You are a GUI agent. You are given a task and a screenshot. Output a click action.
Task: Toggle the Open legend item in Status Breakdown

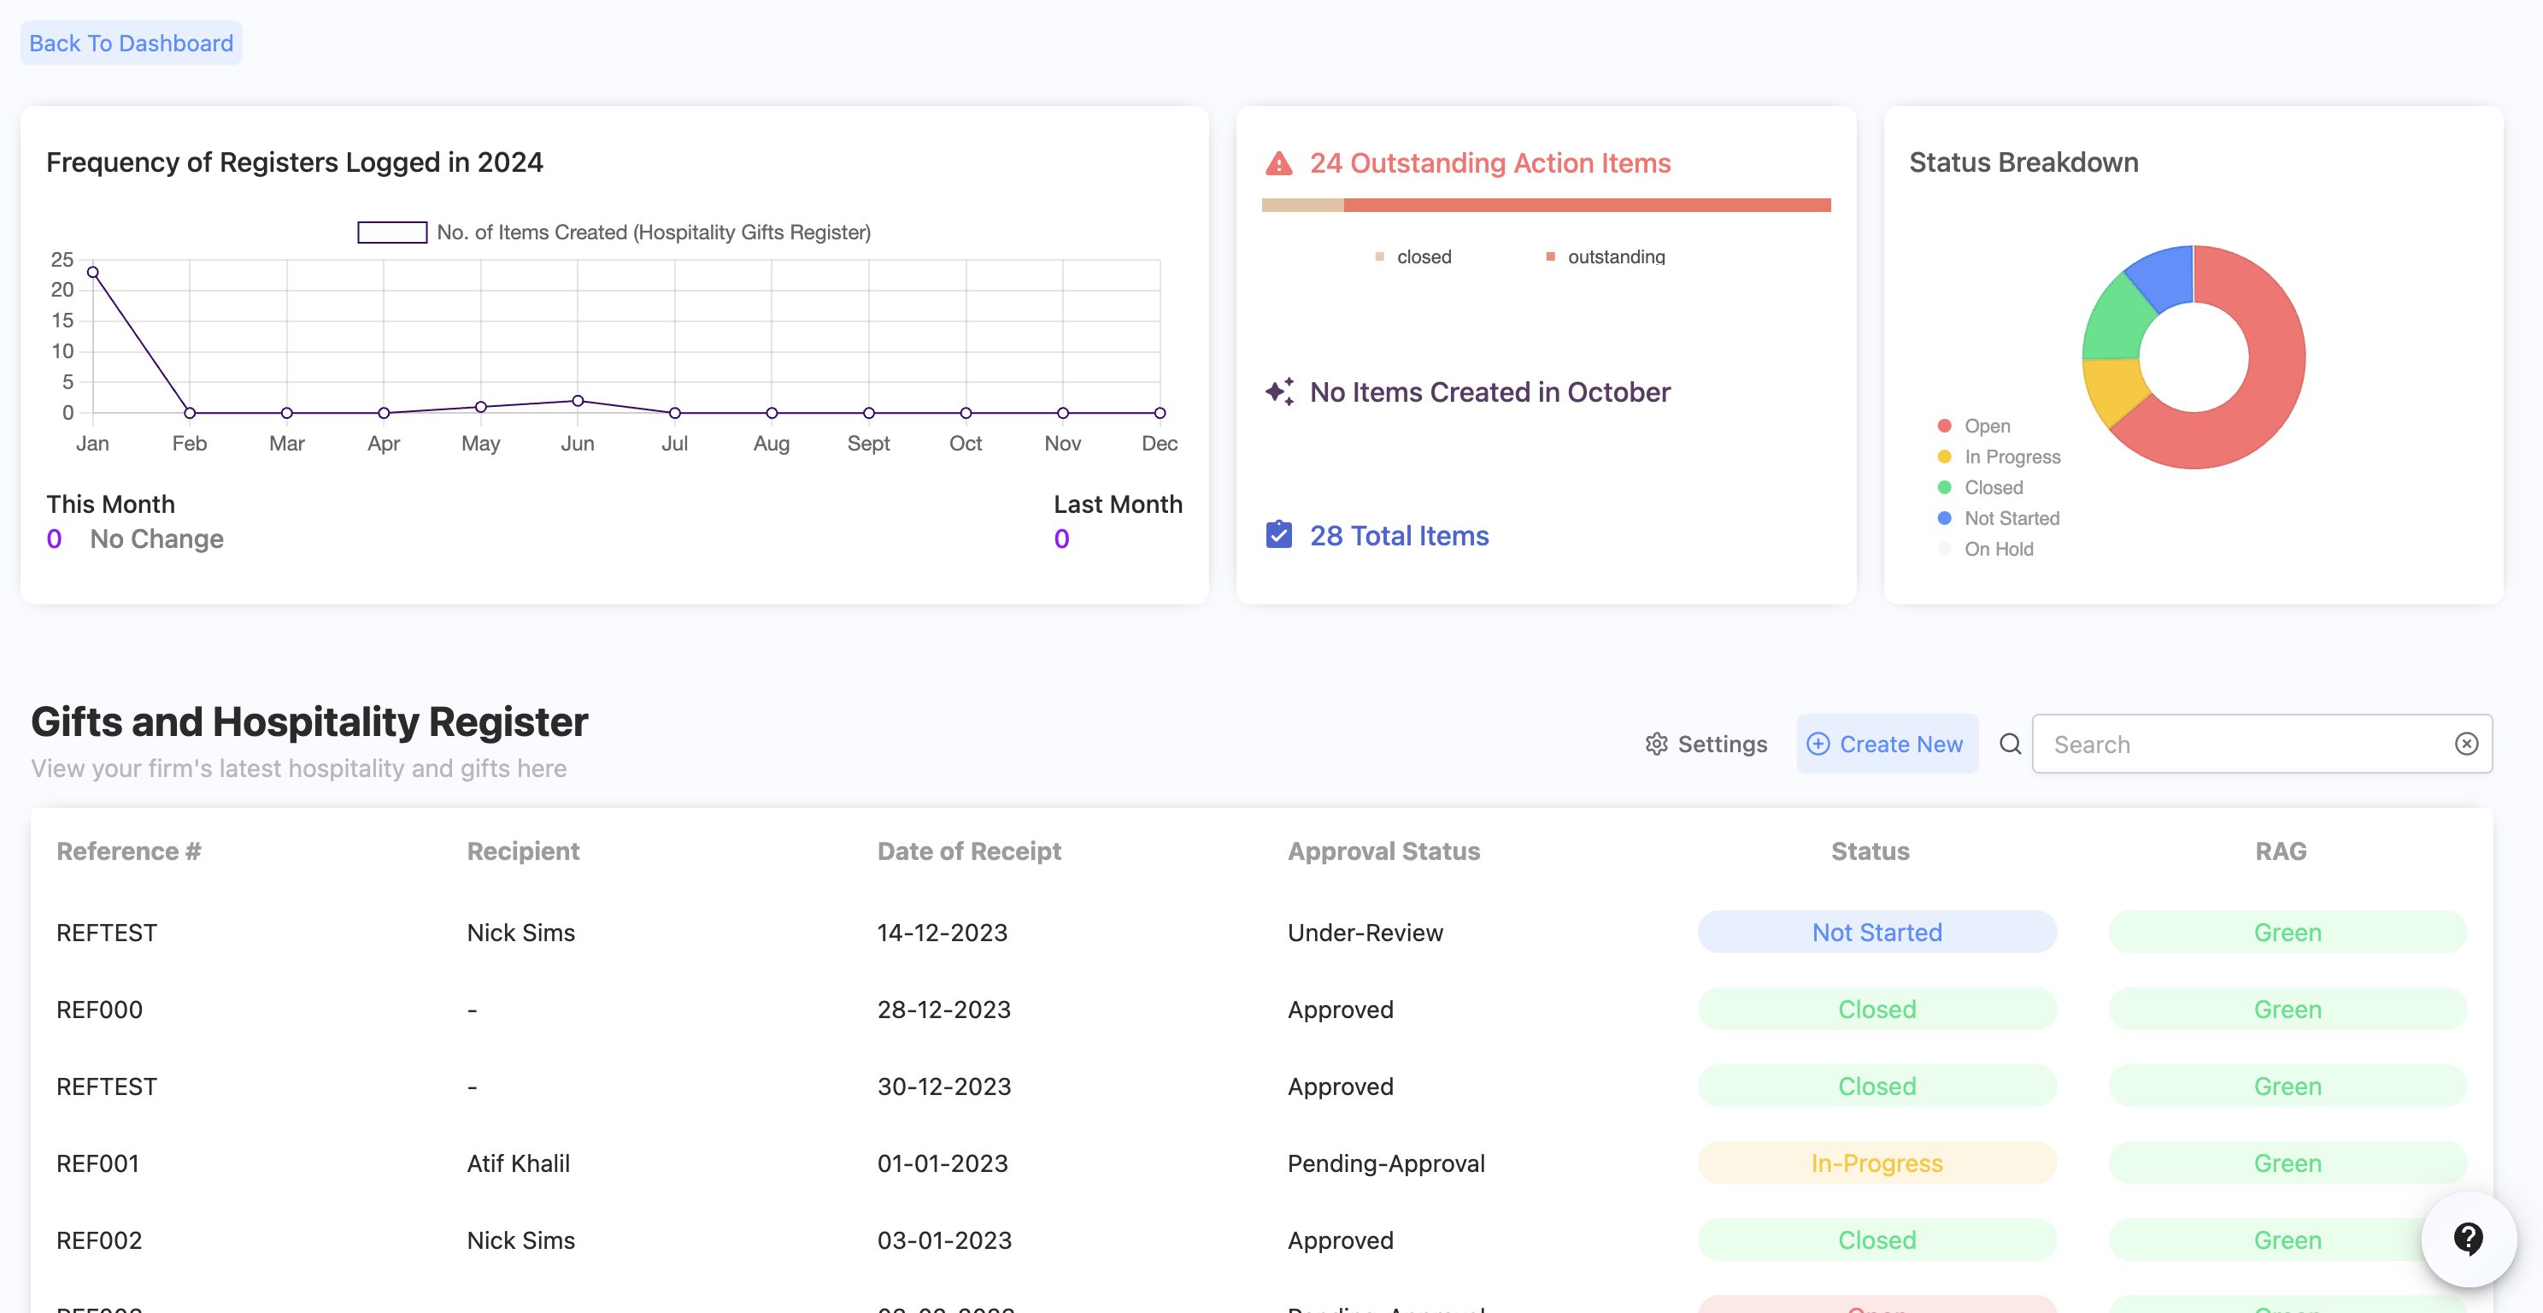click(x=1985, y=426)
